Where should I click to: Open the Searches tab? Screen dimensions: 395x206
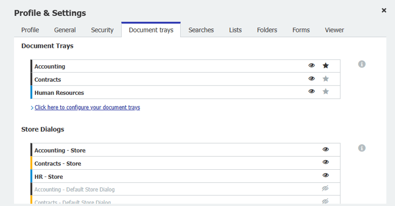[201, 30]
